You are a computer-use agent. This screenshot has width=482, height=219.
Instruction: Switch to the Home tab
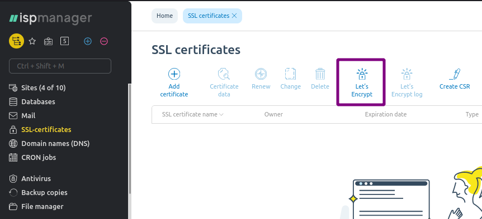click(x=164, y=16)
